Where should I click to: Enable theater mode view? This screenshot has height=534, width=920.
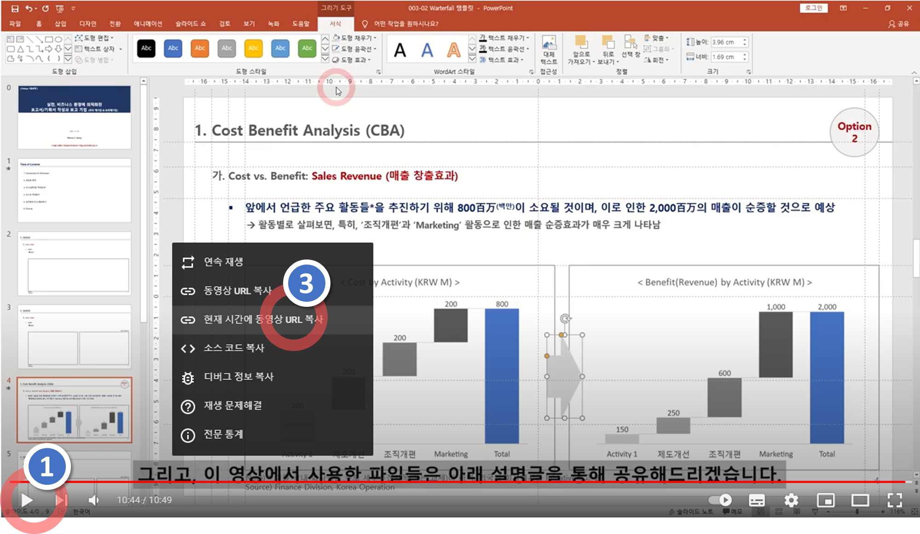click(x=860, y=500)
